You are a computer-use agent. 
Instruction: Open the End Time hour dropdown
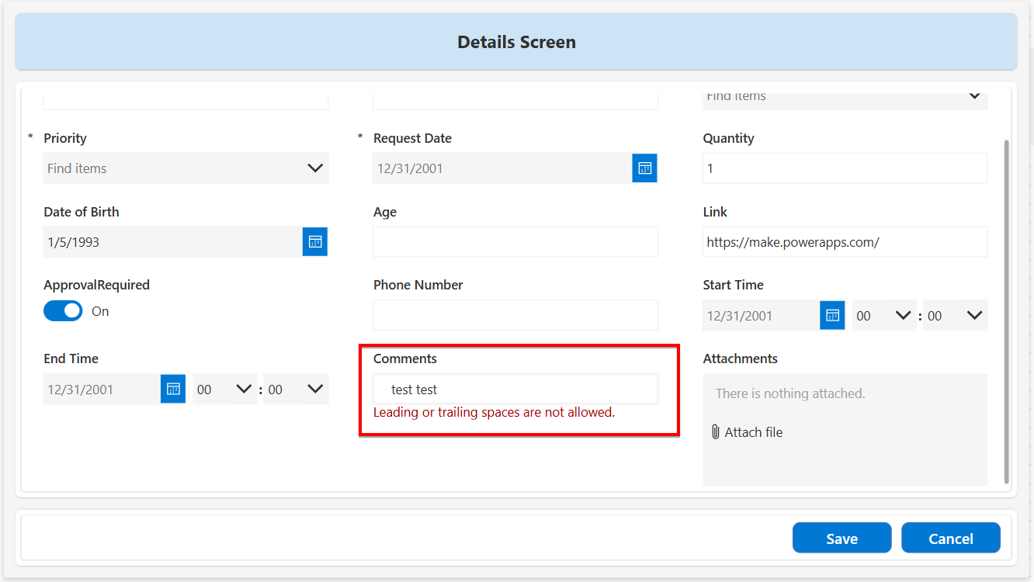coord(225,390)
